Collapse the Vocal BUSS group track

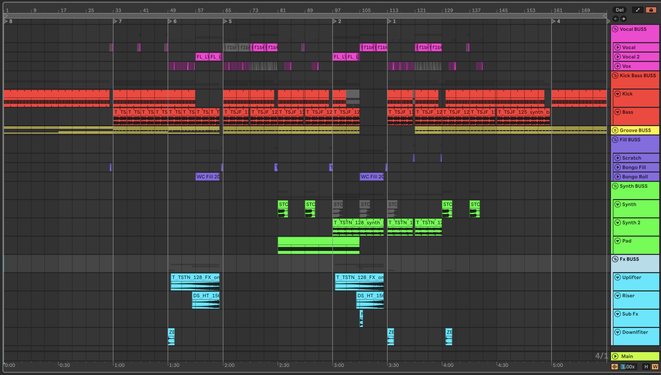[x=615, y=29]
